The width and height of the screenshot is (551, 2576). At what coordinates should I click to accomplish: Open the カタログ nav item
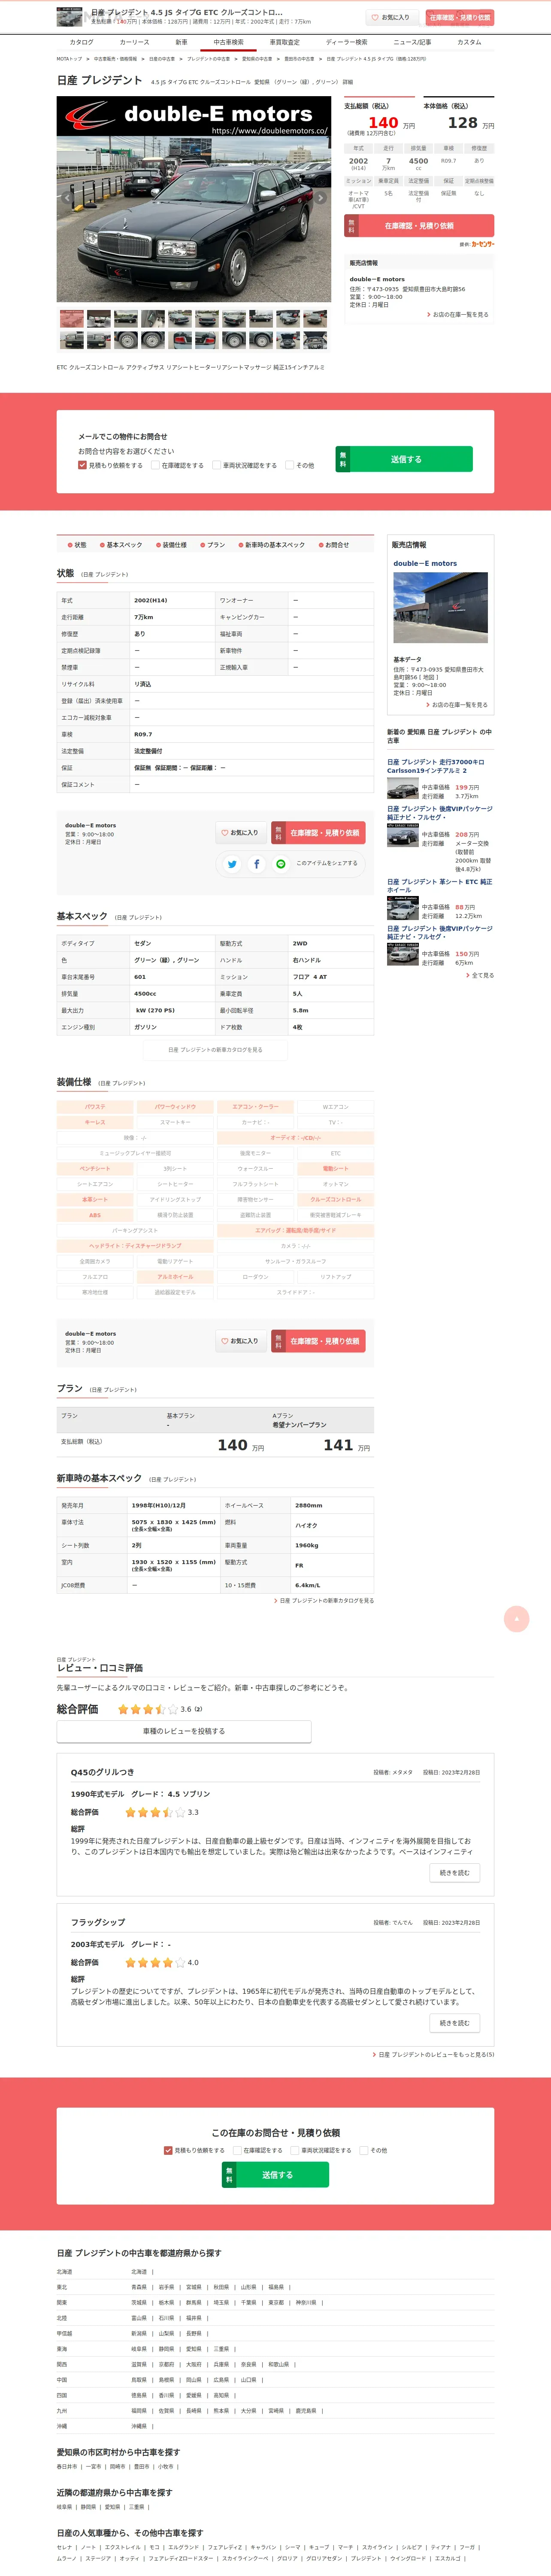click(x=81, y=42)
